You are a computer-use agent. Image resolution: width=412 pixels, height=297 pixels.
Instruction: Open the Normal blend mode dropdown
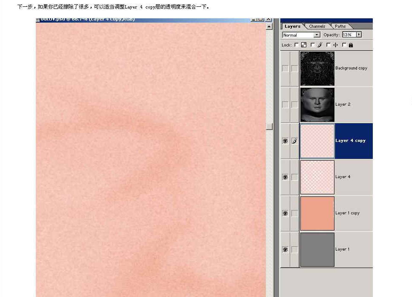[301, 35]
